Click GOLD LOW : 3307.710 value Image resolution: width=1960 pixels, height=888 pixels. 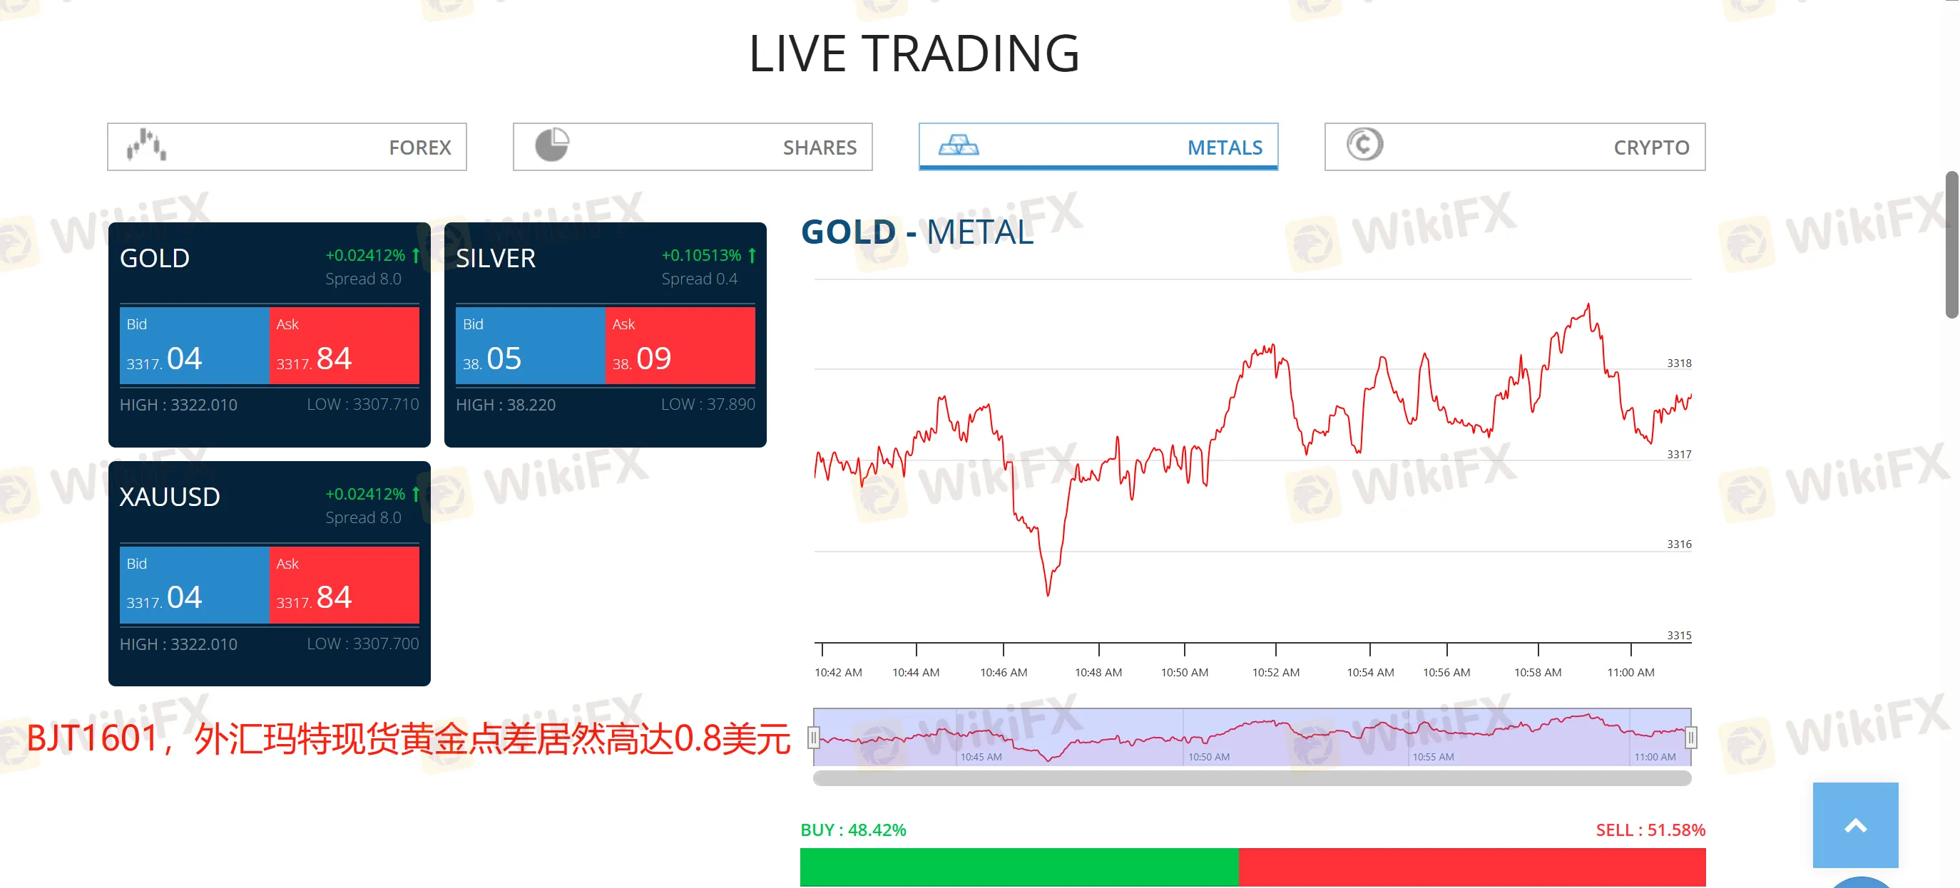coord(363,405)
